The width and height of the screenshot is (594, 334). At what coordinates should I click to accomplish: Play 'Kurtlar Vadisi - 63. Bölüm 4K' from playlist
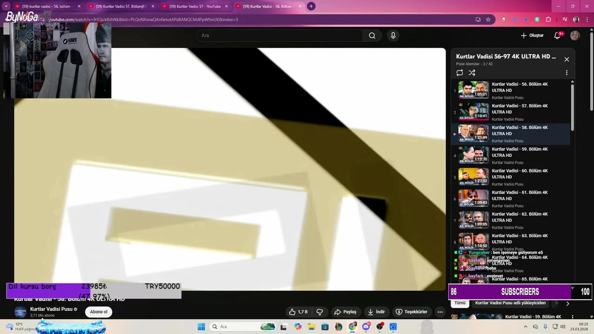tap(511, 241)
